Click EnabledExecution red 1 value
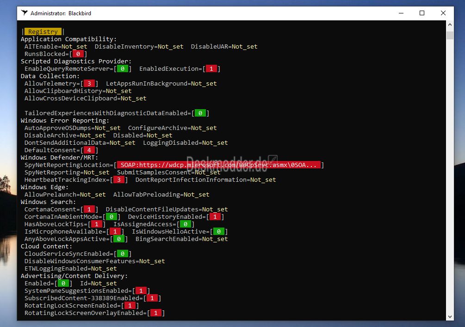 [211, 69]
